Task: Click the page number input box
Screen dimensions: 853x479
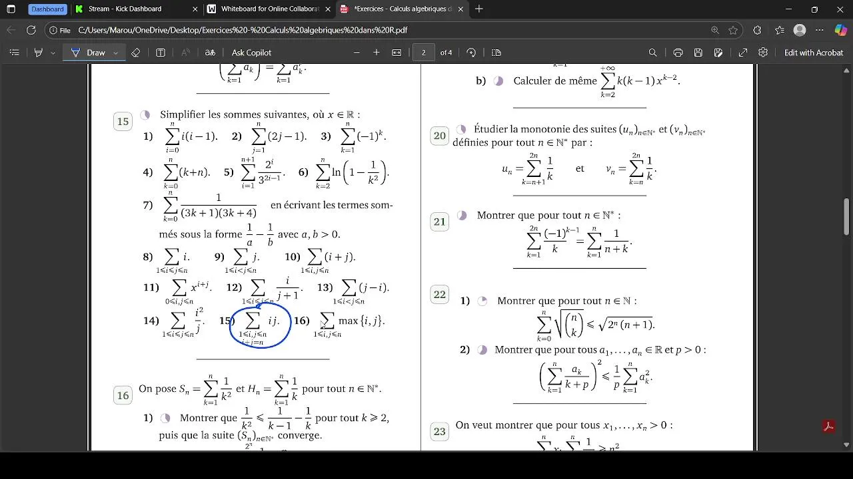Action: click(424, 53)
